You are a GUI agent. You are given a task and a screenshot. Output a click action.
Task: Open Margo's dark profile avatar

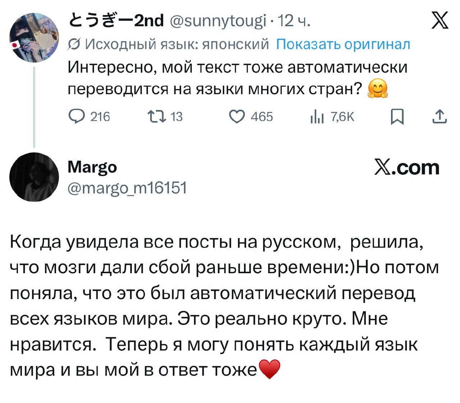tap(34, 177)
